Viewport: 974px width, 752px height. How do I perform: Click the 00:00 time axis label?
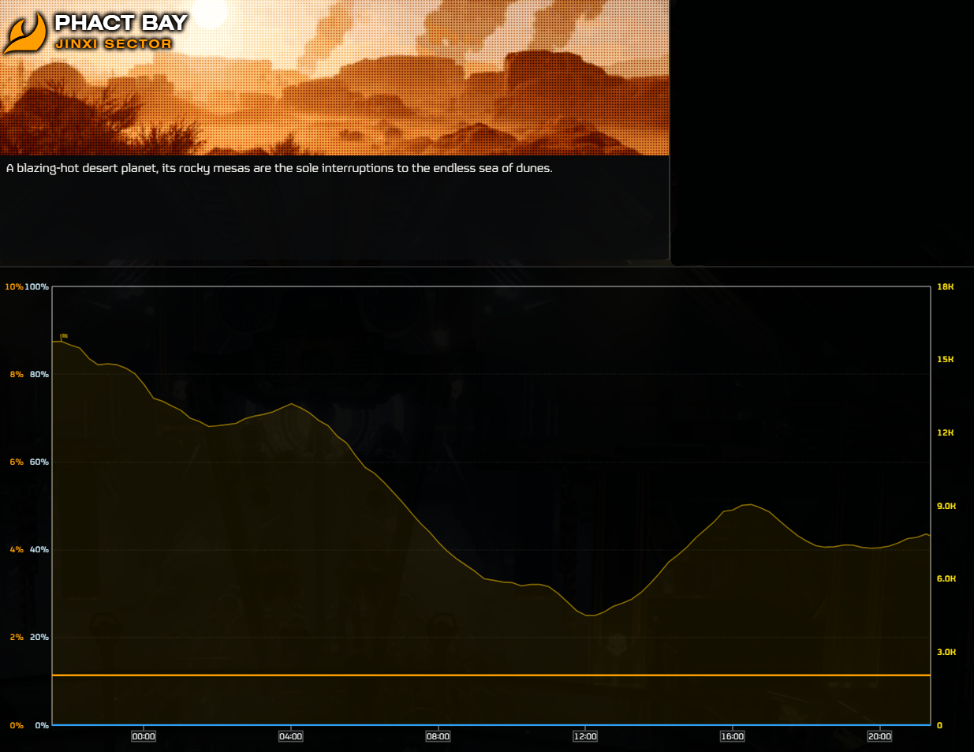click(144, 736)
